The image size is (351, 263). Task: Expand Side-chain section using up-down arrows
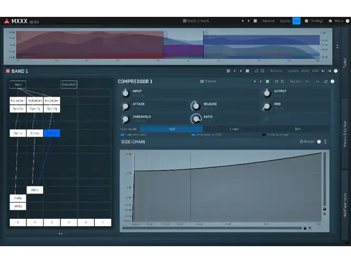pyautogui.click(x=325, y=141)
